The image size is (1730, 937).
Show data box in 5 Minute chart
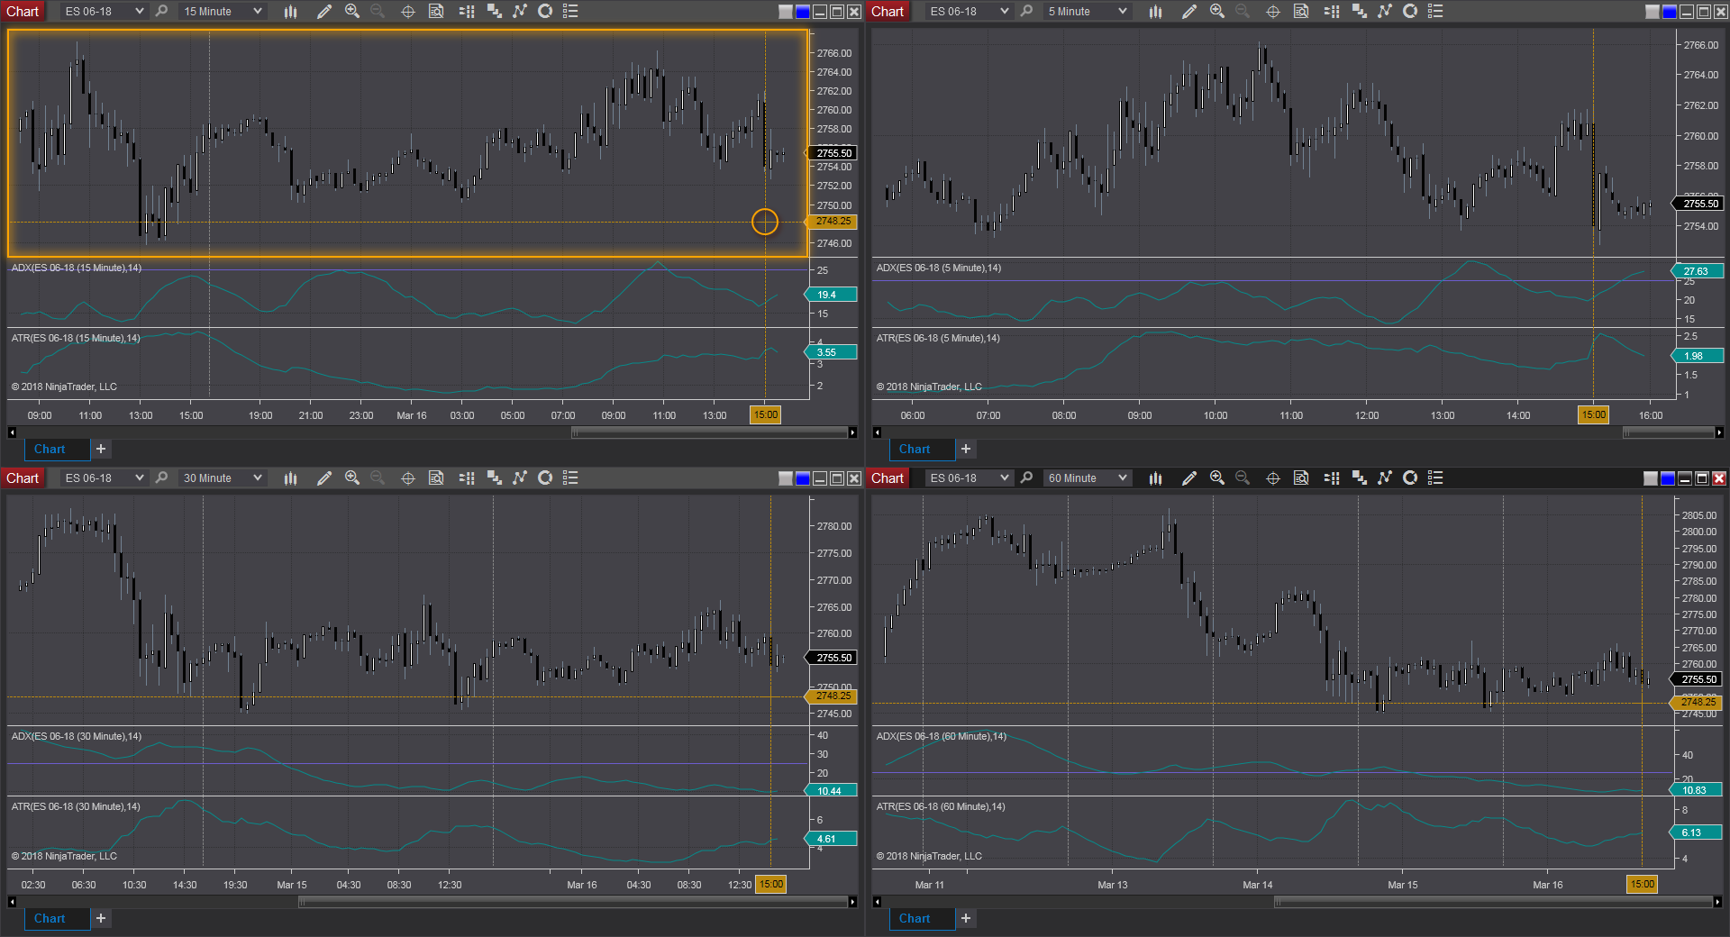[x=1301, y=12]
